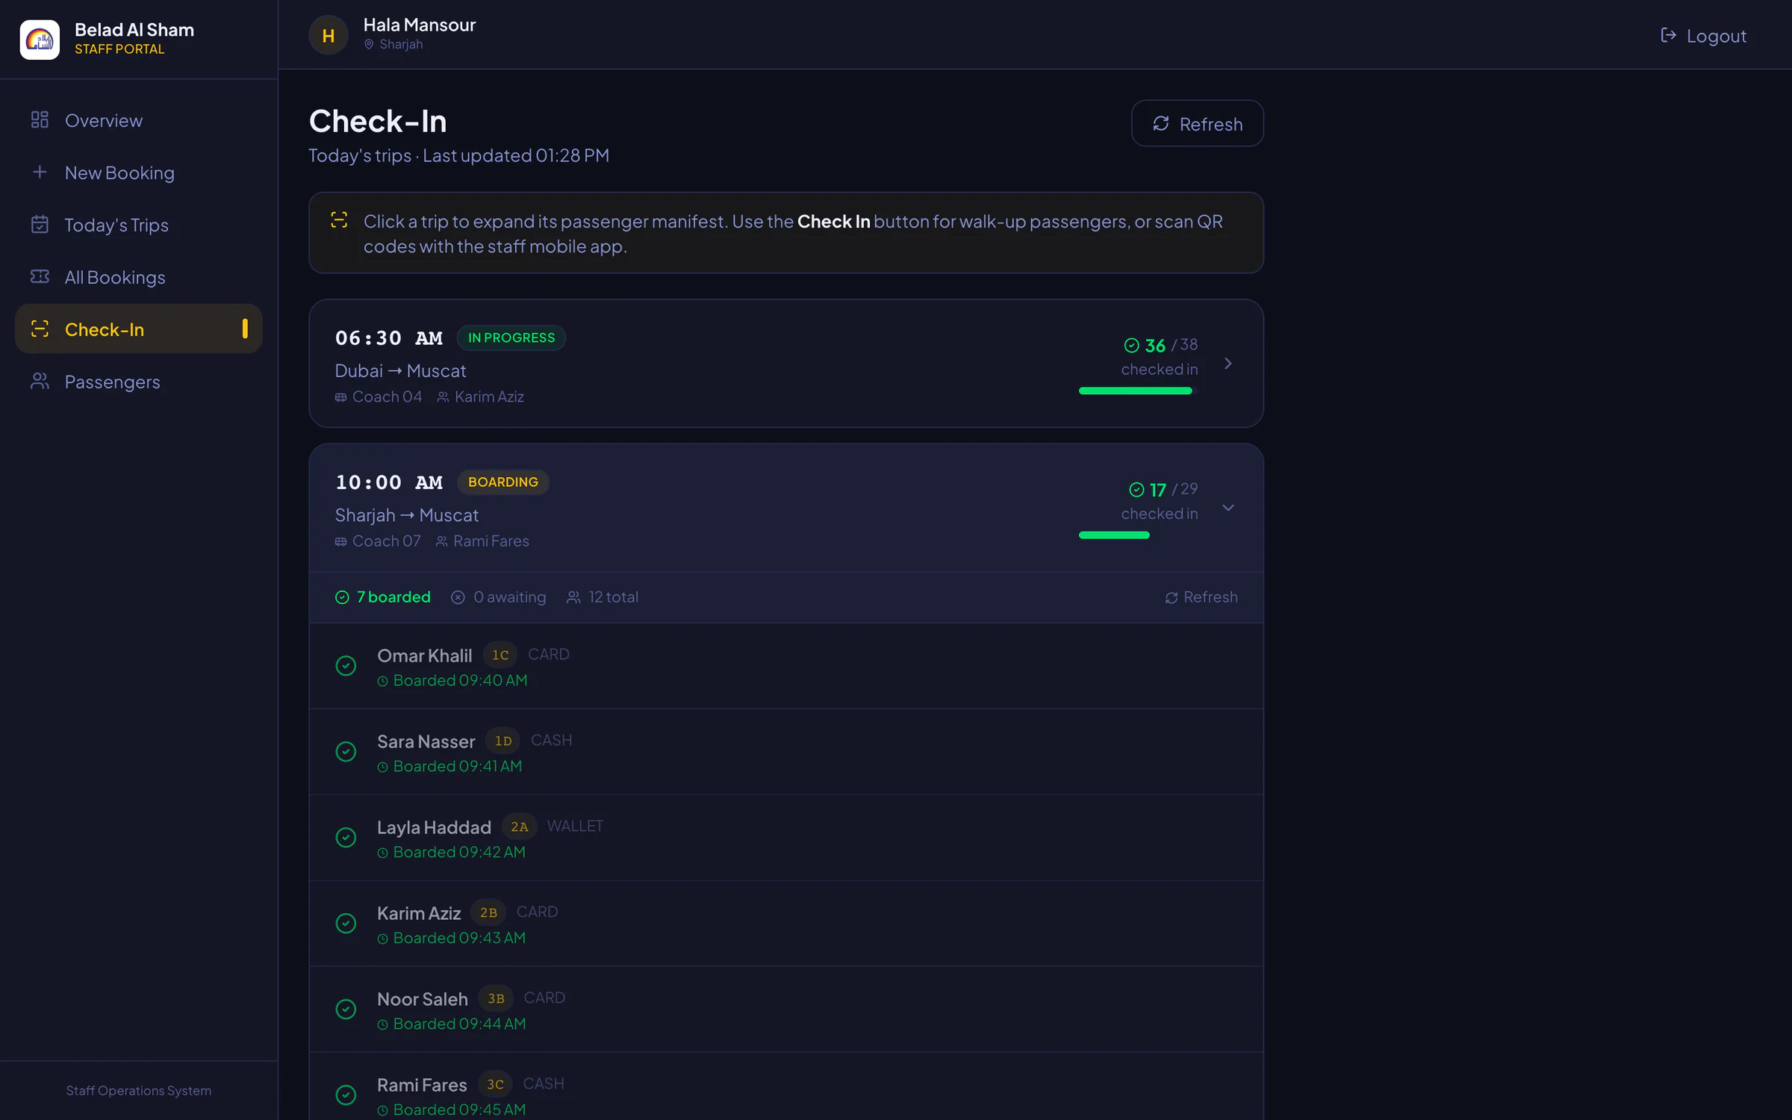Click the 7 boarded check icon
Viewport: 1792px width, 1120px height.
tap(342, 597)
